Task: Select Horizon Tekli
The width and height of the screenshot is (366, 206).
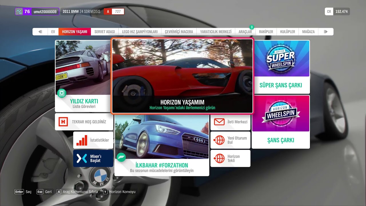Action: coord(230,159)
